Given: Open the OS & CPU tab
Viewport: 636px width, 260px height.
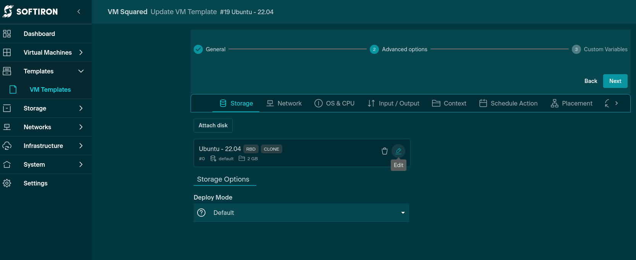Looking at the screenshot, I should tap(334, 103).
